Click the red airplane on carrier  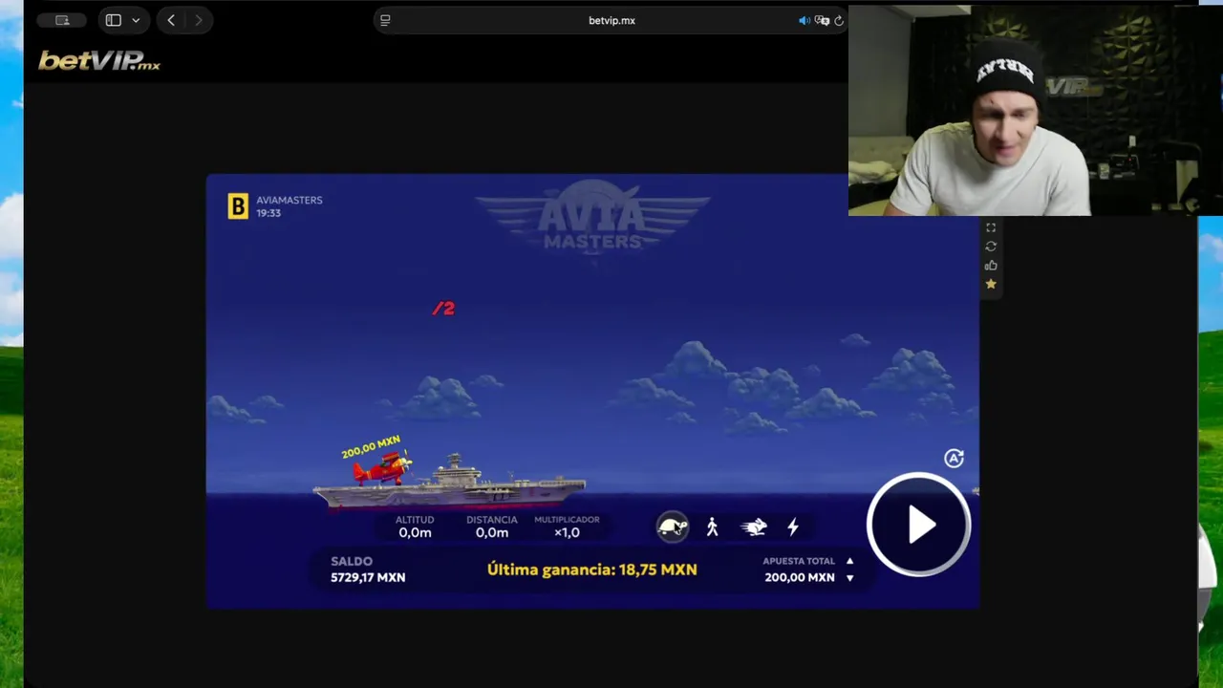click(382, 468)
